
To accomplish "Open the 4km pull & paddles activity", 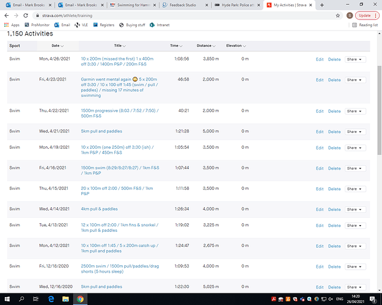I will coord(99,209).
